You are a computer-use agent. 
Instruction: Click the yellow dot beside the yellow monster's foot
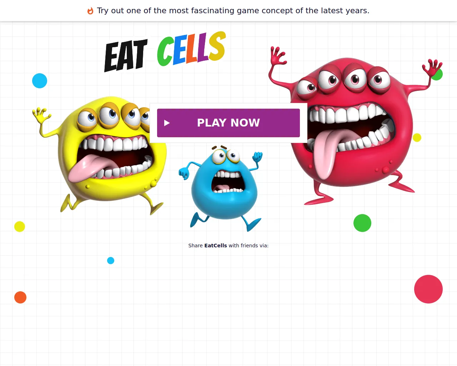point(20,227)
